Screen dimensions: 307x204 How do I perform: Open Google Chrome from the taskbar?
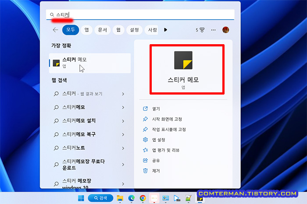pyautogui.click(x=143, y=198)
